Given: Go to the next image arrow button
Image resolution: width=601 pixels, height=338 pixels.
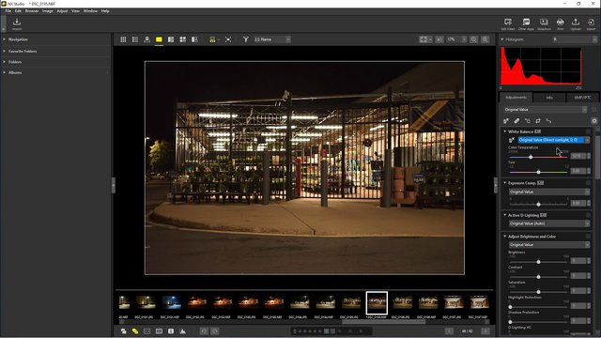Looking at the screenshot, I should click(x=485, y=330).
